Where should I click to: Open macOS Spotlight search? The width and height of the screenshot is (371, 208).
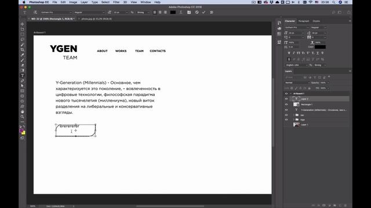click(334, 2)
